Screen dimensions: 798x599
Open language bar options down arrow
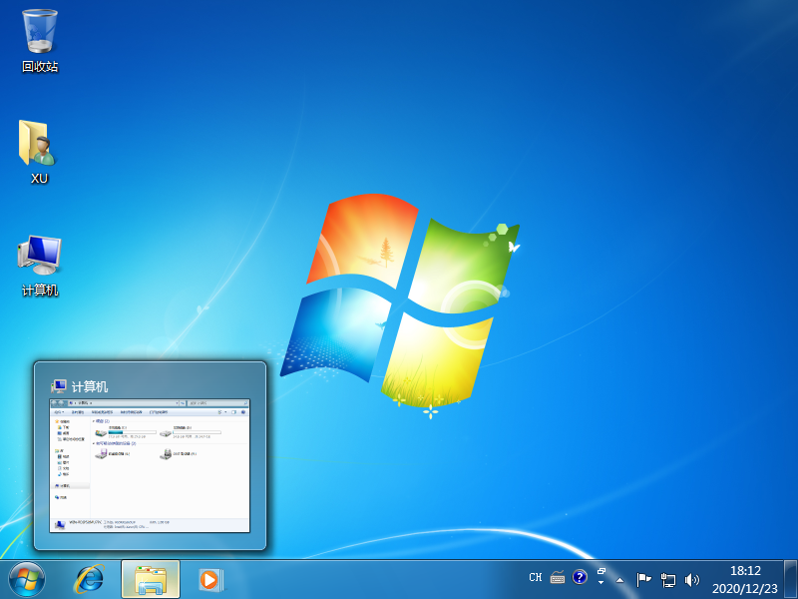(x=601, y=583)
